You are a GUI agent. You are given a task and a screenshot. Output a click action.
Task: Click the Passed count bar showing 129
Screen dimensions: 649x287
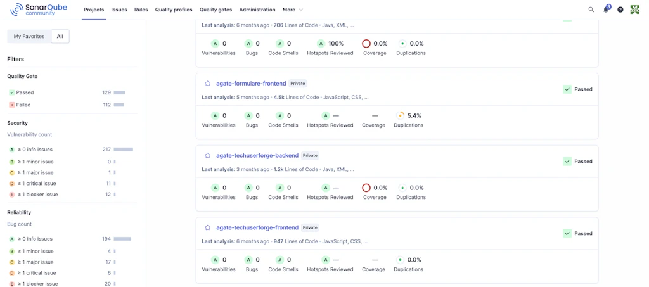coord(120,92)
